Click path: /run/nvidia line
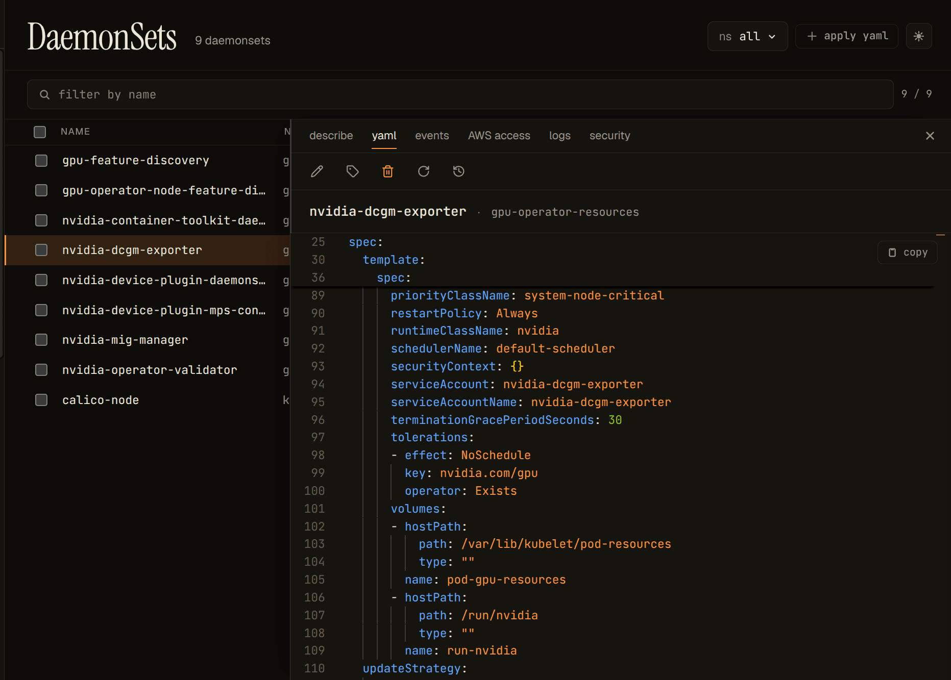This screenshot has width=951, height=680. [478, 615]
